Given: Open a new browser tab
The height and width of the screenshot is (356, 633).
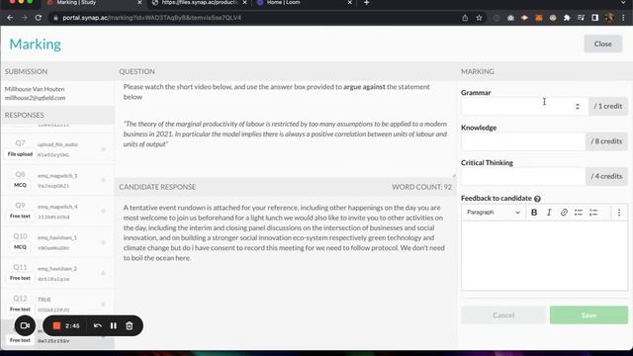Looking at the screenshot, I should (367, 2).
